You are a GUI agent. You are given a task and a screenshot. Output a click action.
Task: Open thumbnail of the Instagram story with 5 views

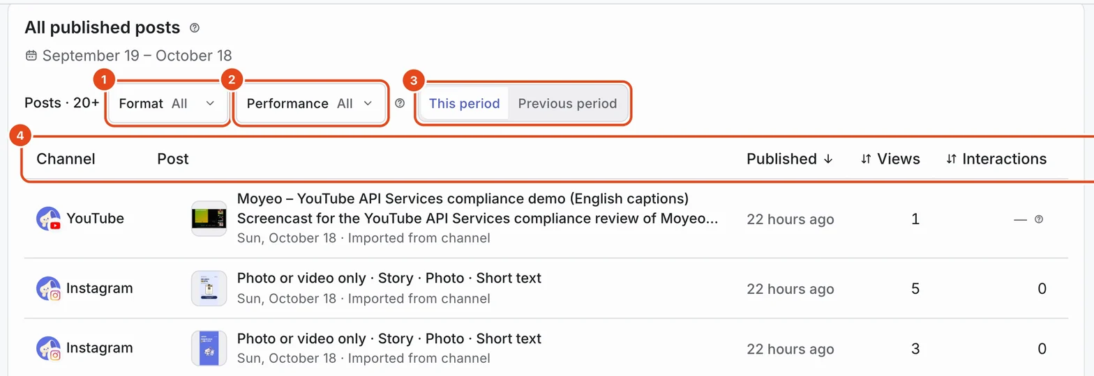(209, 288)
